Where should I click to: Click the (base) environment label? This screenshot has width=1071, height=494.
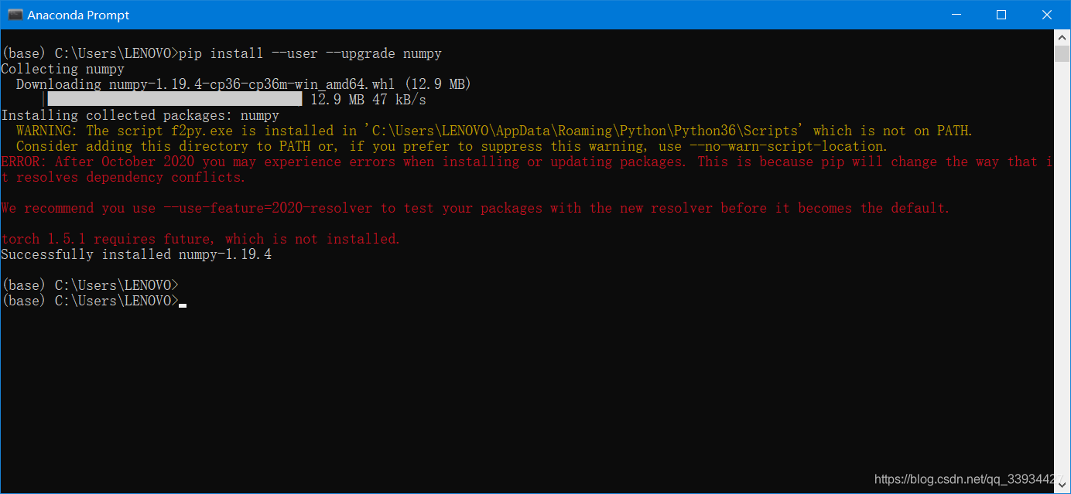23,53
